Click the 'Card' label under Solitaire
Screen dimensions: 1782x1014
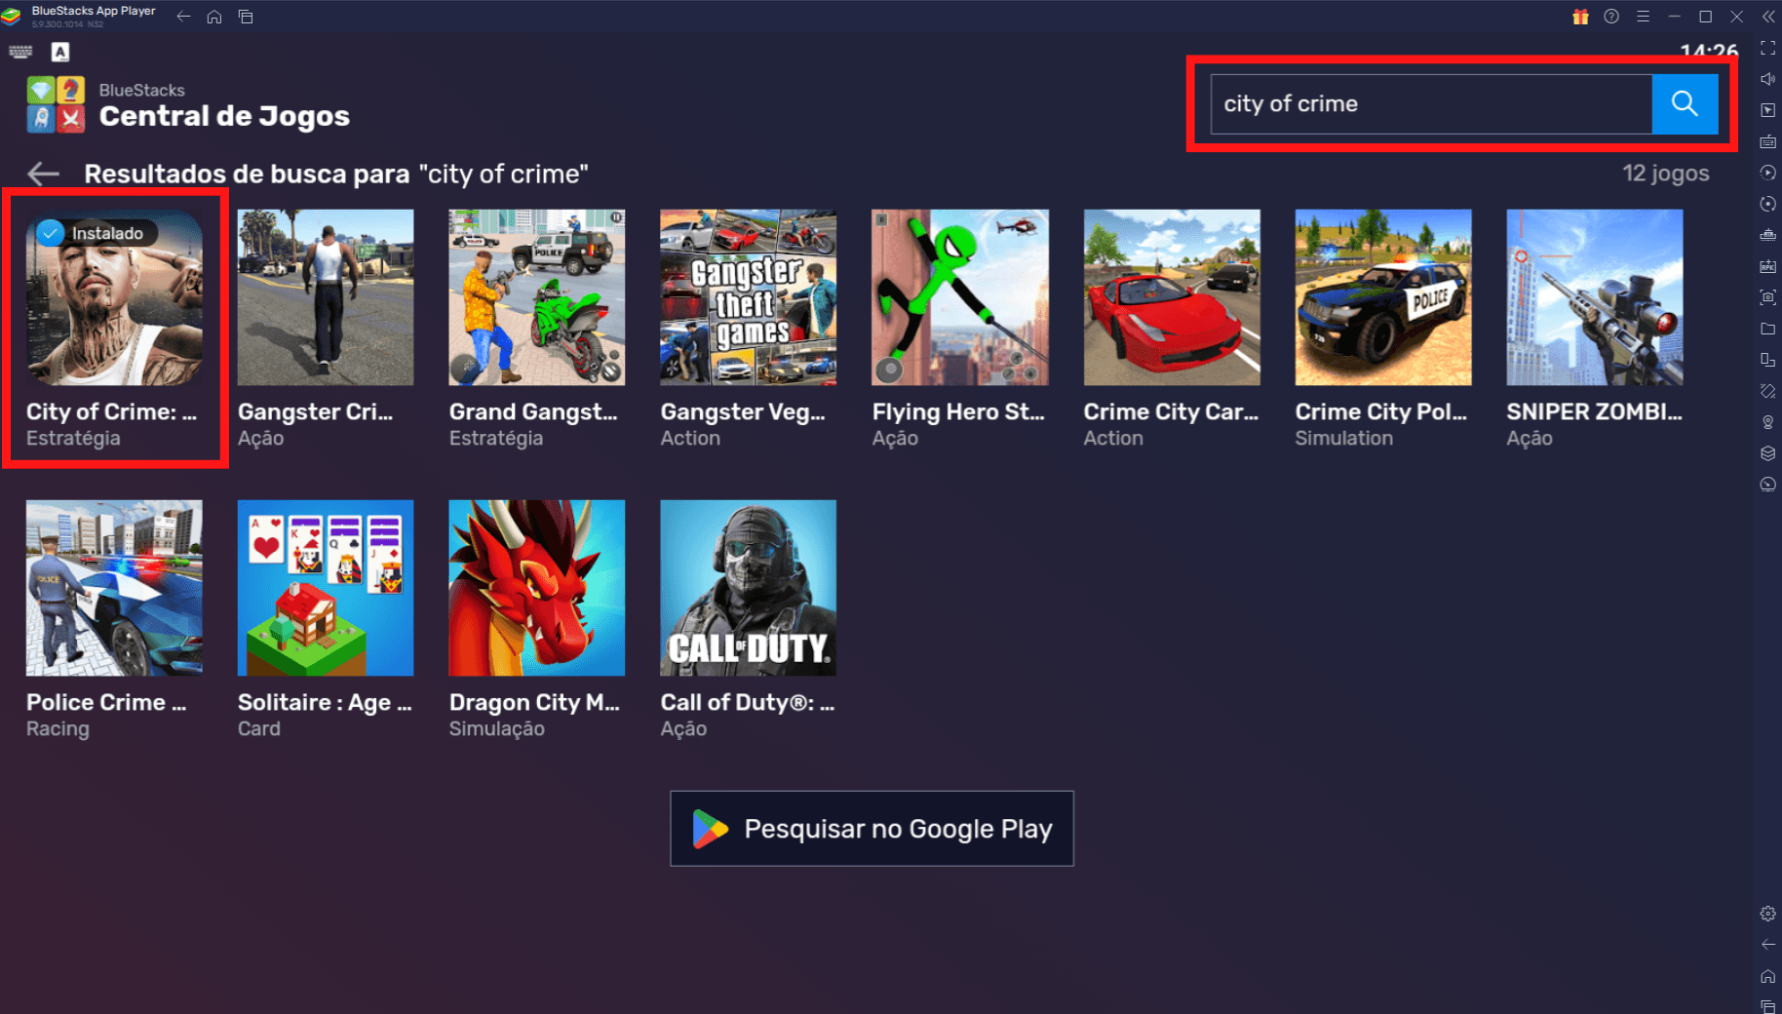coord(259,728)
